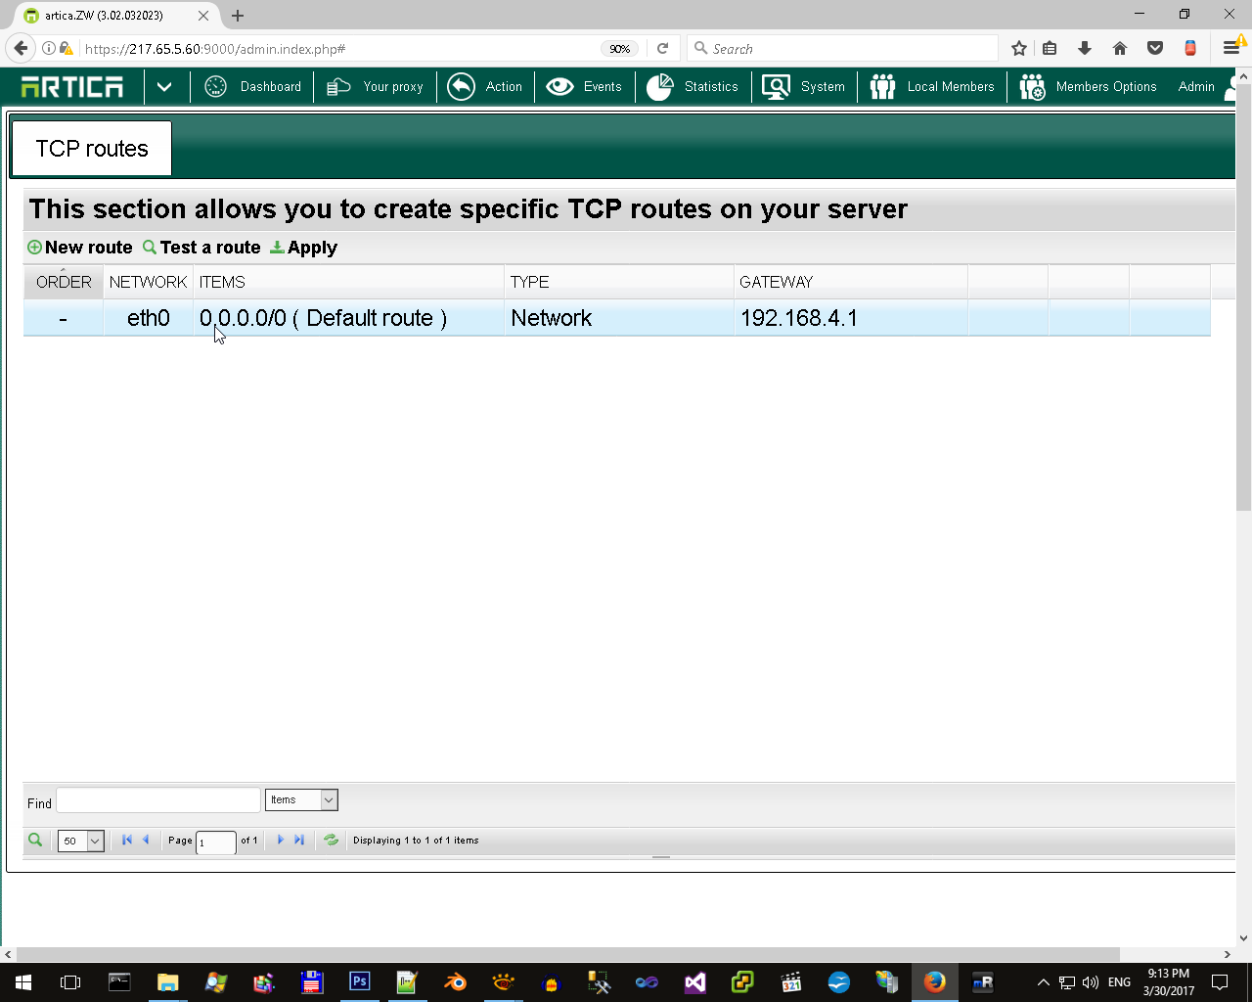Click the Artica logo
1252x1002 pixels.
tap(72, 86)
